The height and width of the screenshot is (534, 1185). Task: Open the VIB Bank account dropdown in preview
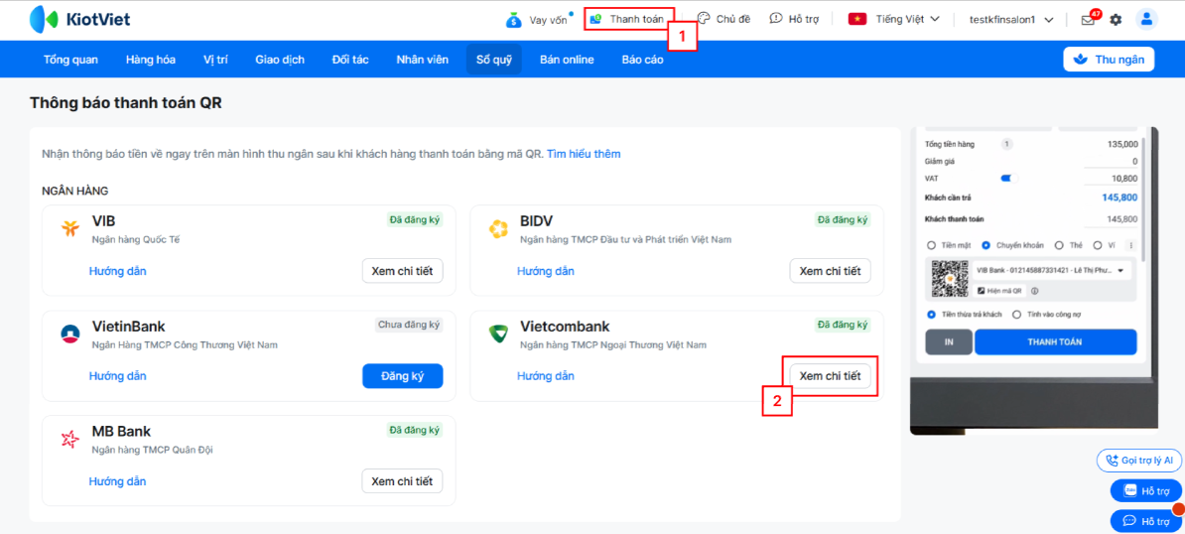1051,270
